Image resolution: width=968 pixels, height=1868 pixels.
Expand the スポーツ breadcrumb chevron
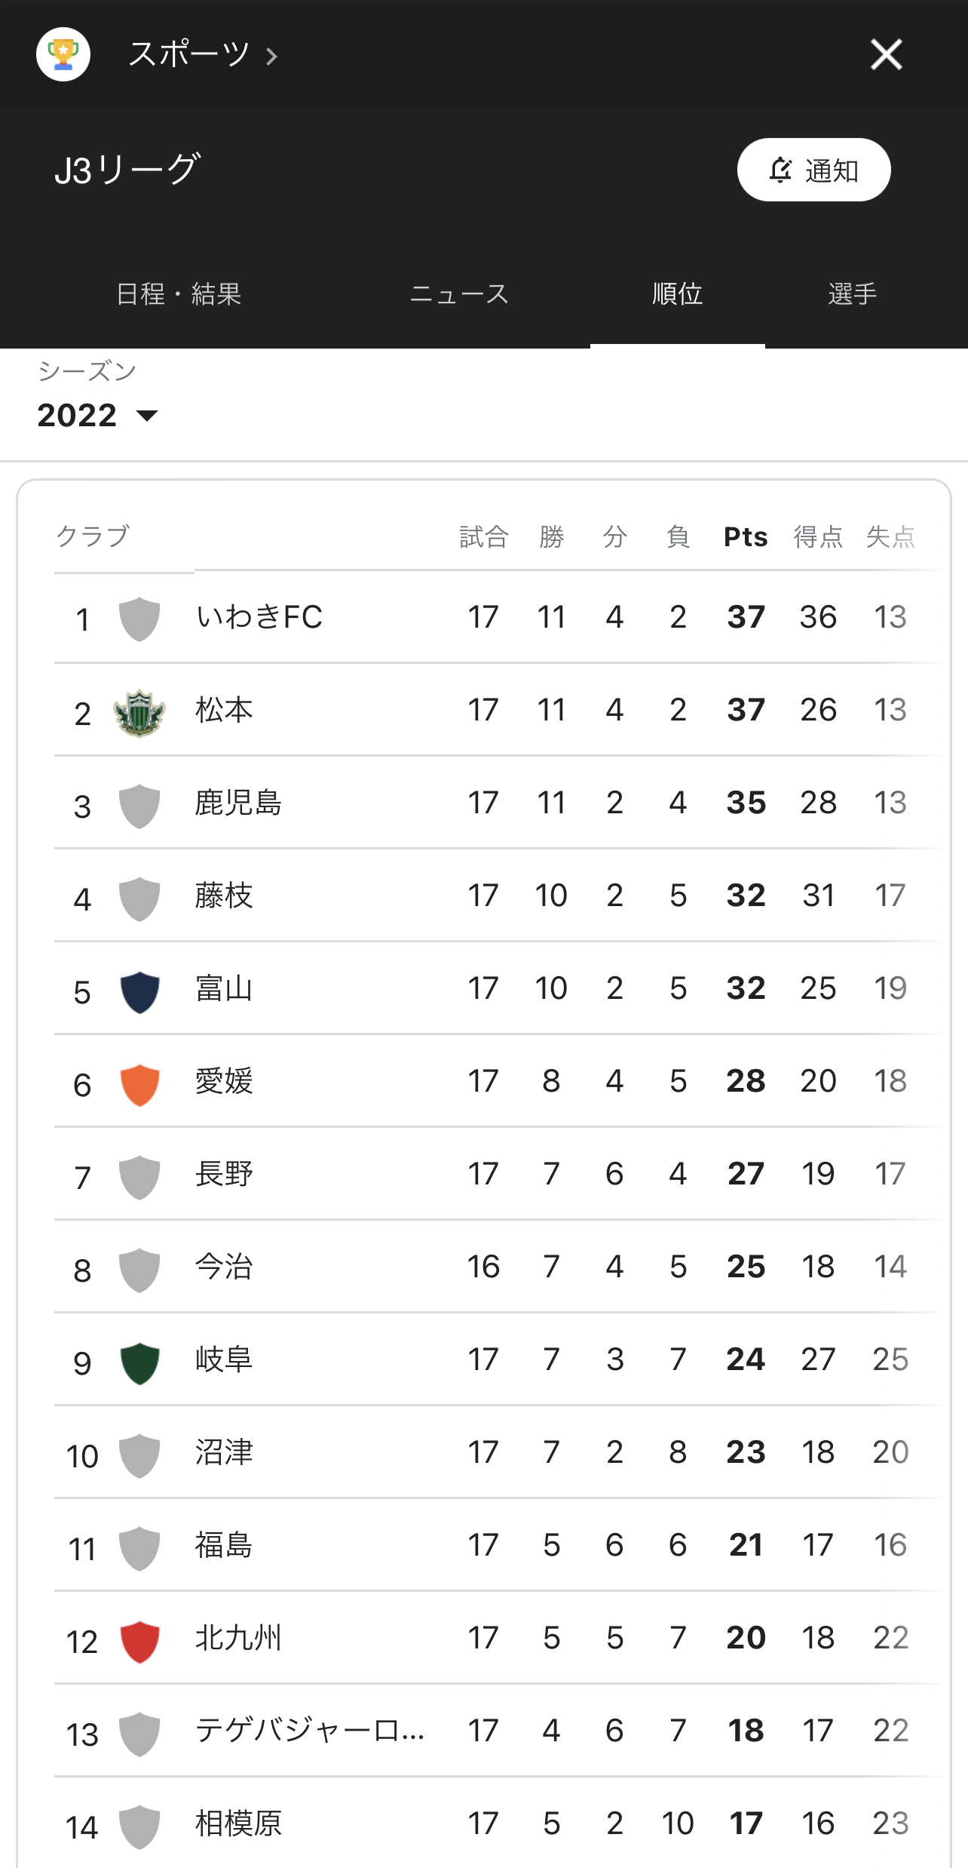272,56
